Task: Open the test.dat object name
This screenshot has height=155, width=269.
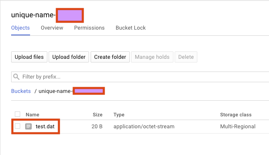Action: pos(45,126)
